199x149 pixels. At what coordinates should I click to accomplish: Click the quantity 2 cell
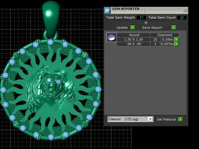tap(155, 44)
